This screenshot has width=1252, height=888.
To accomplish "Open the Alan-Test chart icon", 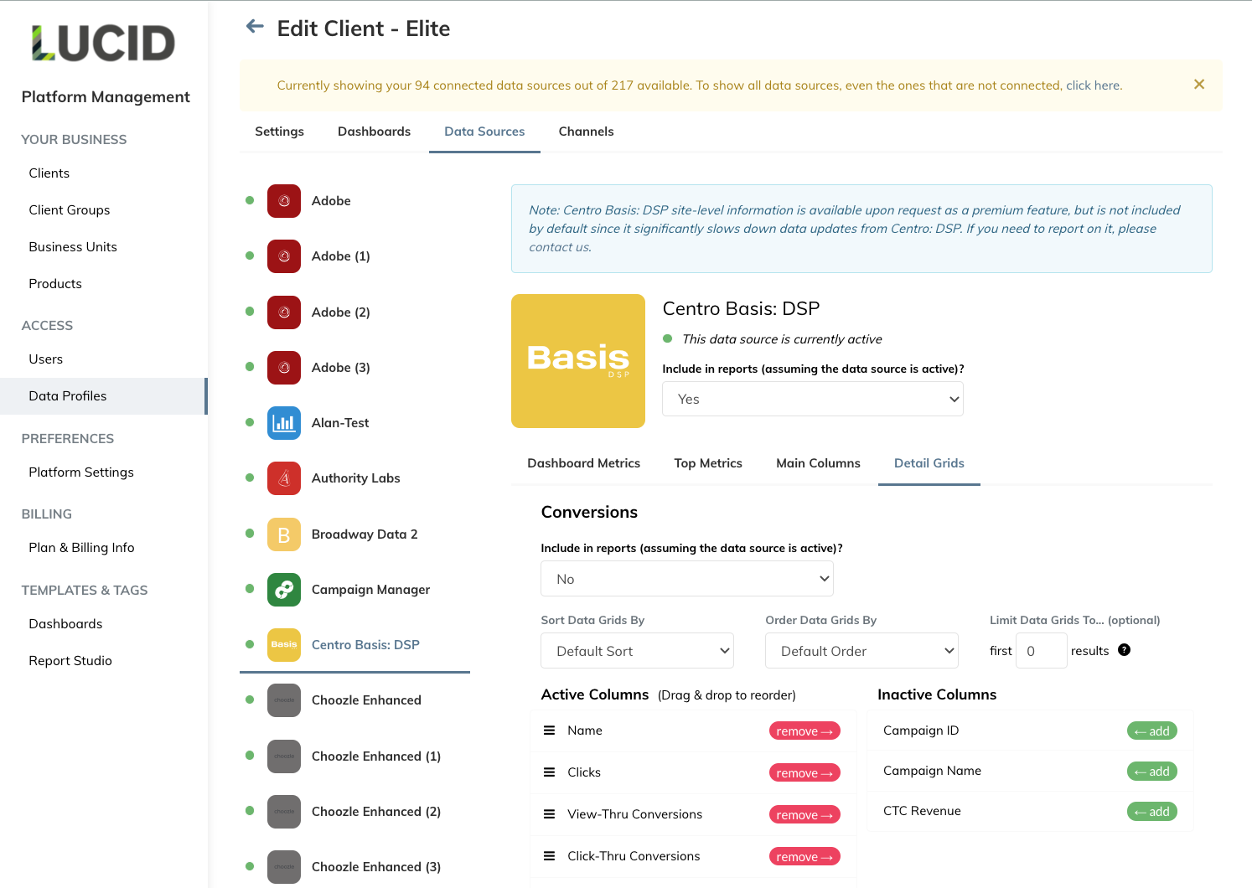I will [284, 423].
